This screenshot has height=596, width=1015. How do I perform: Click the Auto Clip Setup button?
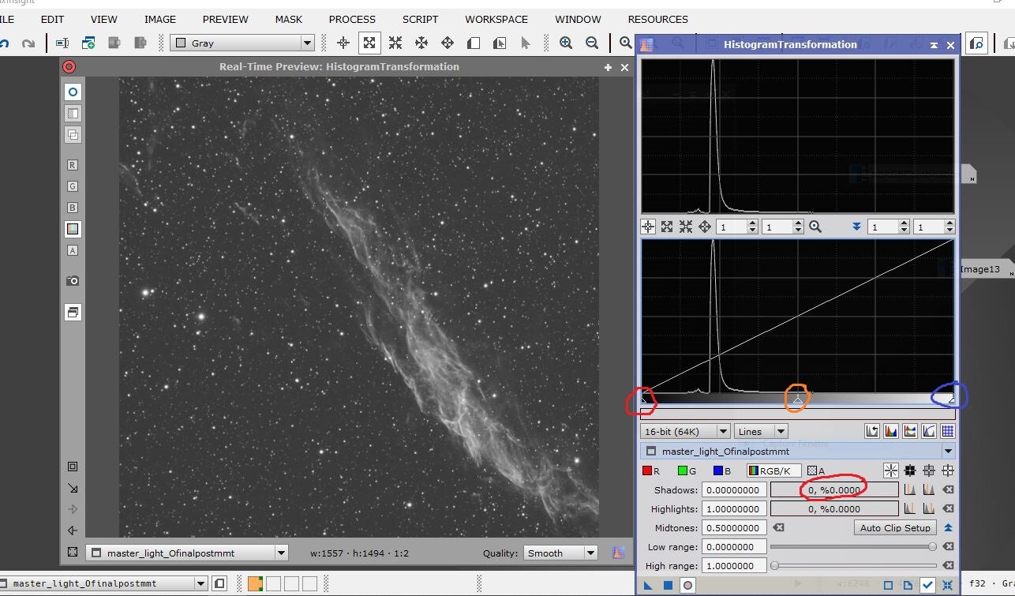pyautogui.click(x=895, y=528)
